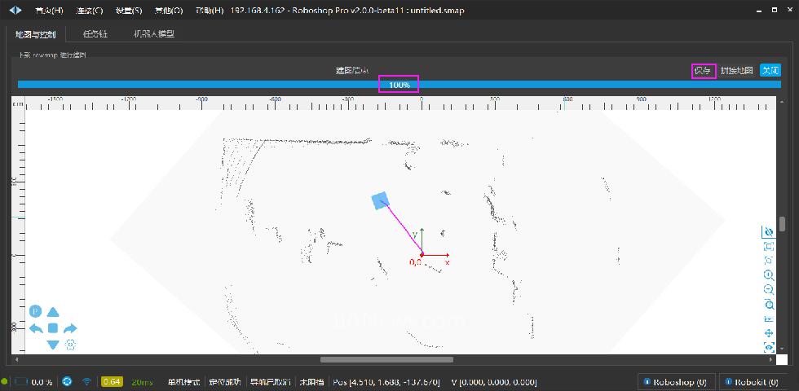Click the turn-right curved arrow control
799x391 pixels.
pyautogui.click(x=70, y=328)
